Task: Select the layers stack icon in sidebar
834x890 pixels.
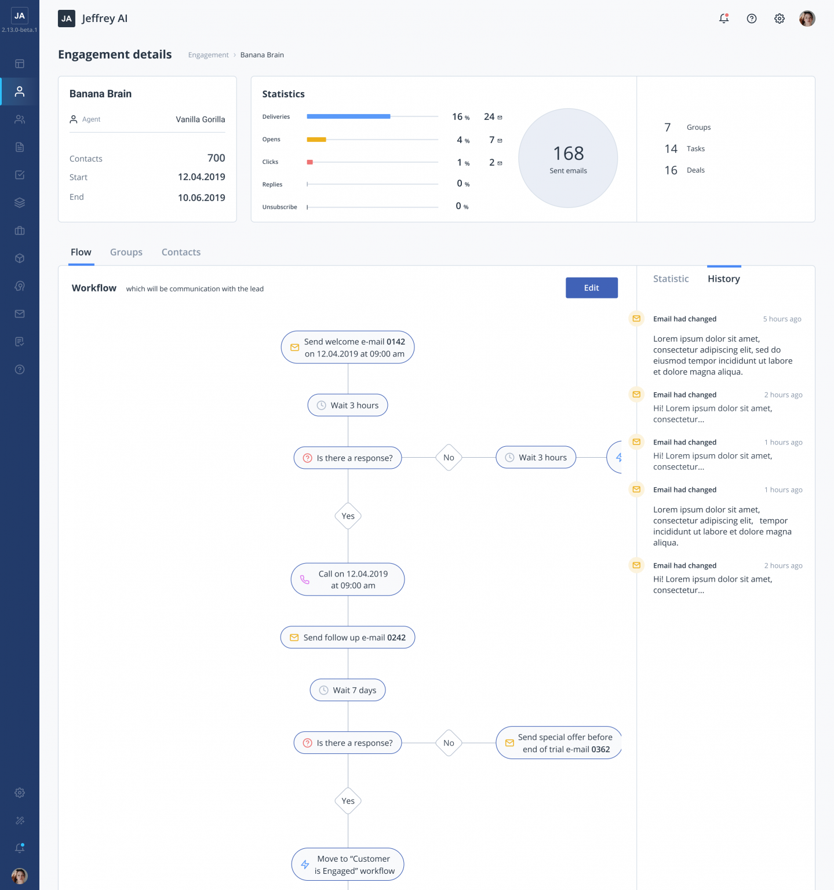Action: click(20, 203)
